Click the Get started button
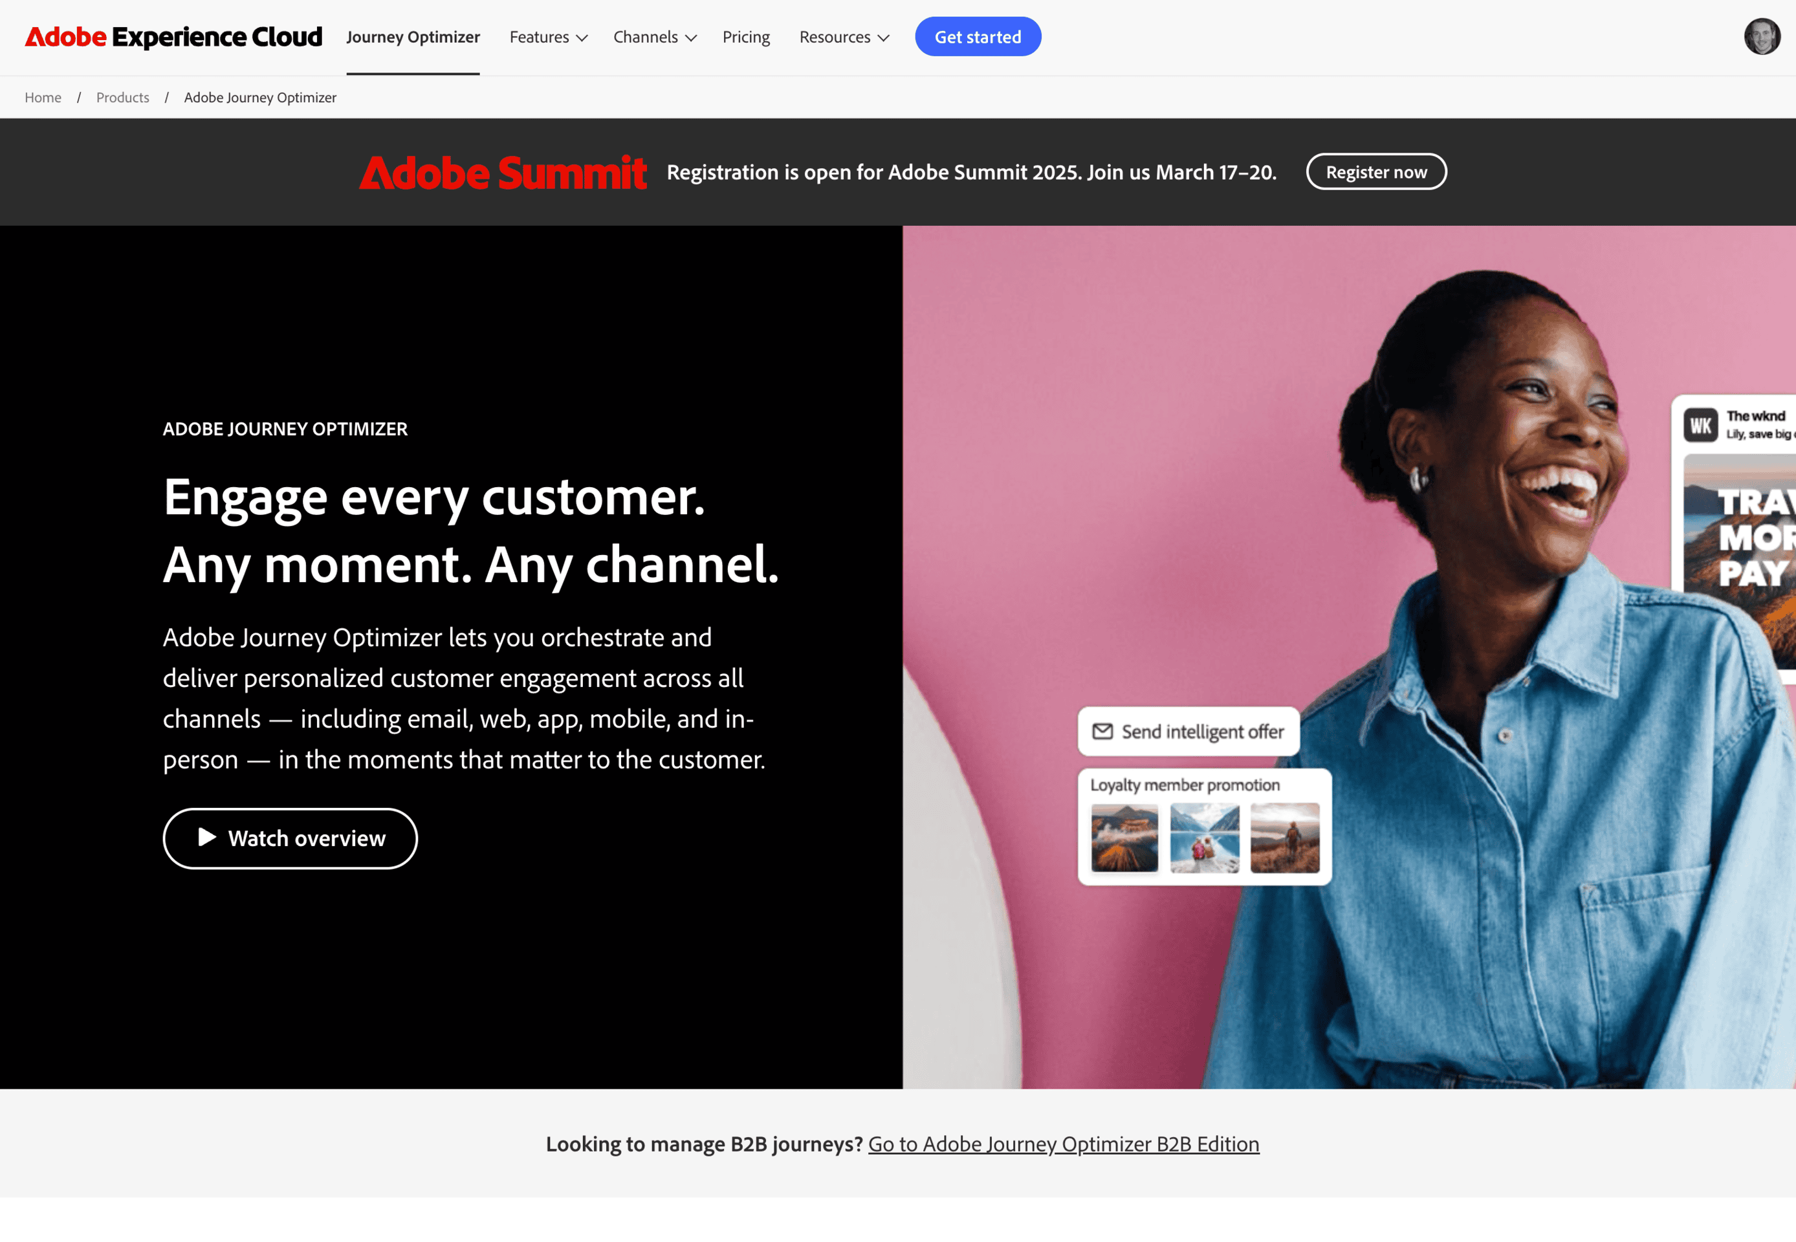The image size is (1796, 1242). 977,37
